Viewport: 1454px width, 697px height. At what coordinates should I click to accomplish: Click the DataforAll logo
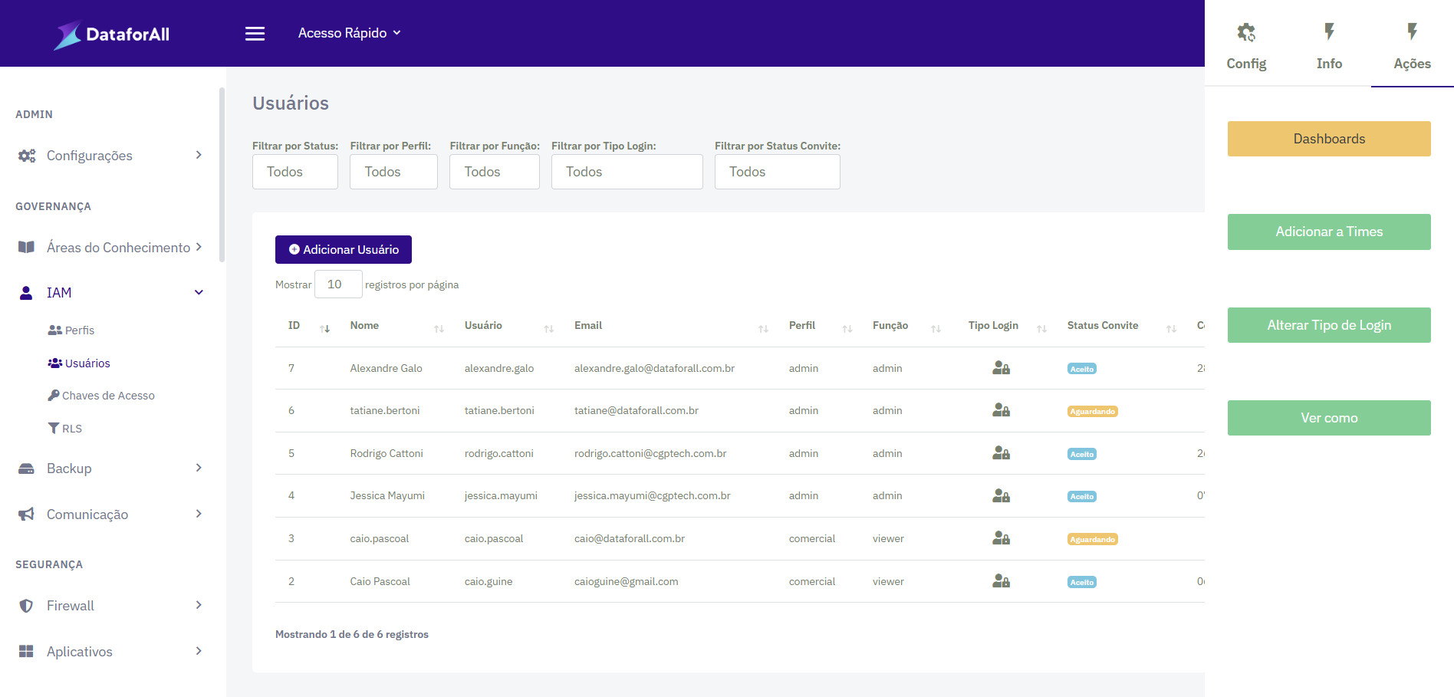tap(112, 35)
